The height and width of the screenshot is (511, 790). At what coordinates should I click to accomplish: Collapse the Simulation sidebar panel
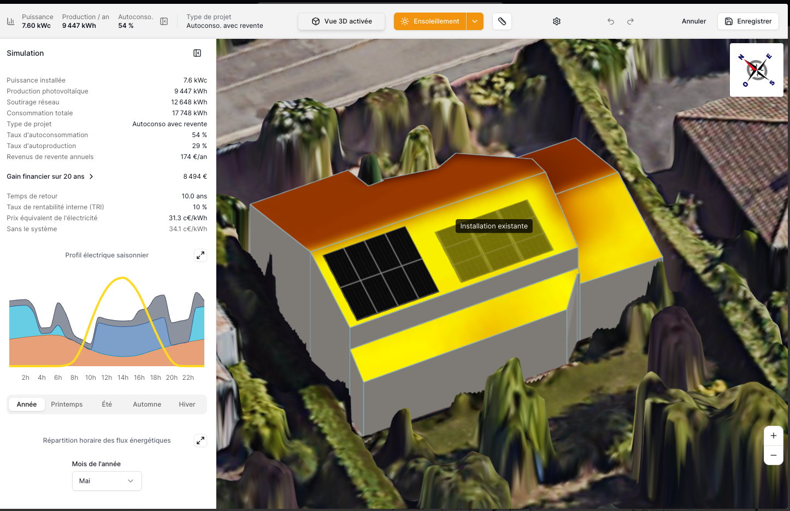[x=197, y=53]
